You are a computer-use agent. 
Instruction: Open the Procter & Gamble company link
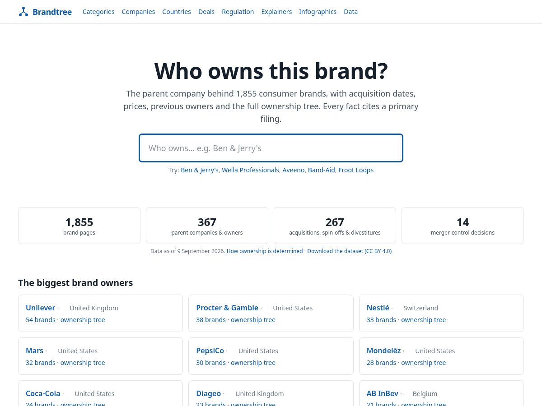tap(227, 308)
